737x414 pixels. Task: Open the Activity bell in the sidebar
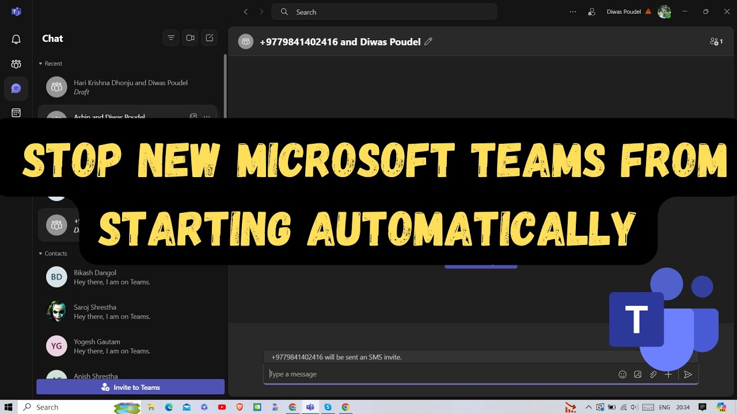(16, 39)
